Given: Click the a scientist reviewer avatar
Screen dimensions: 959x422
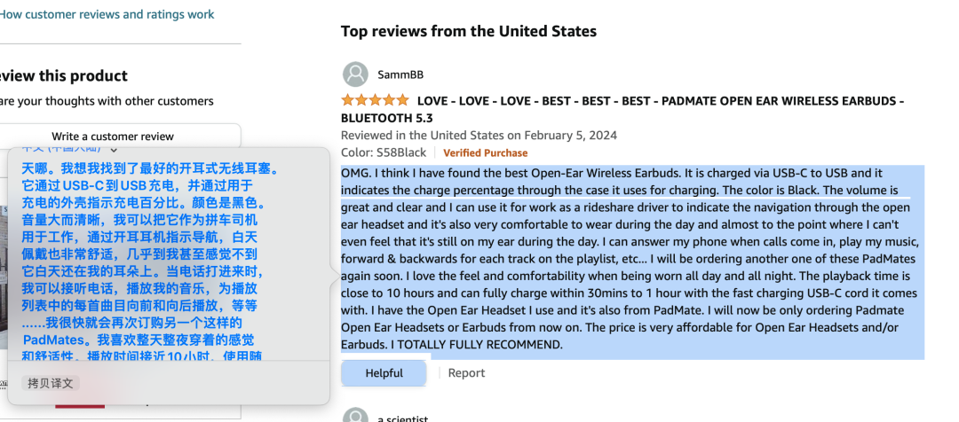Looking at the screenshot, I should (x=355, y=416).
